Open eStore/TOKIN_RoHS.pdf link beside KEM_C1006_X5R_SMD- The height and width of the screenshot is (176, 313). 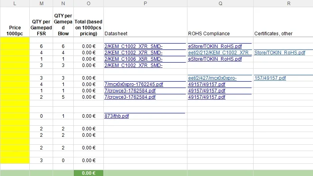coord(215,59)
